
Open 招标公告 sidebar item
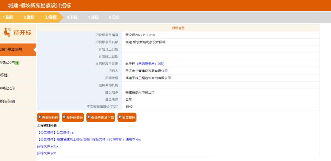(x=18, y=63)
